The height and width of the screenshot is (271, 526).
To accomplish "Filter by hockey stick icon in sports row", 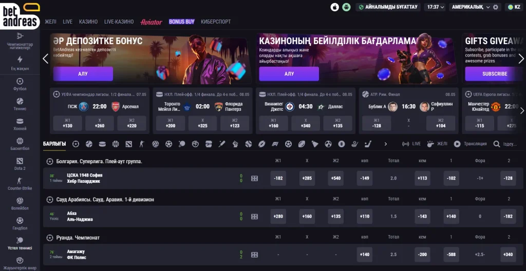I will pyautogui.click(x=368, y=144).
